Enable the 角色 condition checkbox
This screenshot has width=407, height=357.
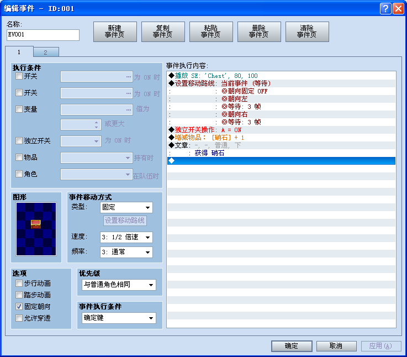19,174
